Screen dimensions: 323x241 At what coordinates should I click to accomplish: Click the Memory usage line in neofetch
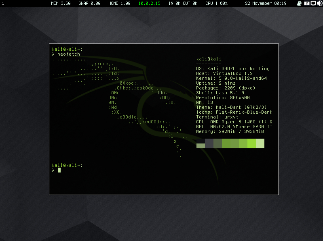tap(230, 131)
